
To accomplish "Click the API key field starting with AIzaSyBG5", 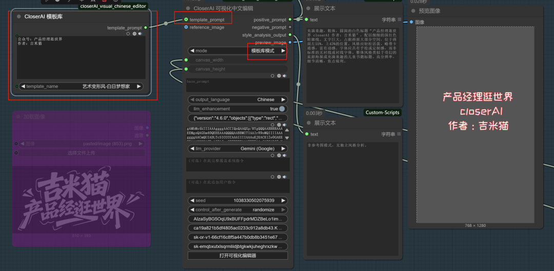I will tap(238, 219).
